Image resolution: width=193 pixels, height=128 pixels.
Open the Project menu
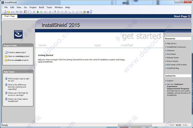pos(33,7)
